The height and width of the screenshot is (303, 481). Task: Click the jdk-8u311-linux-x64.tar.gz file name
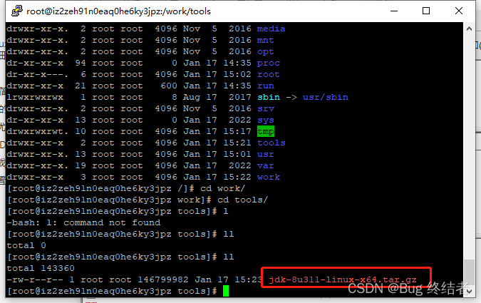(343, 279)
